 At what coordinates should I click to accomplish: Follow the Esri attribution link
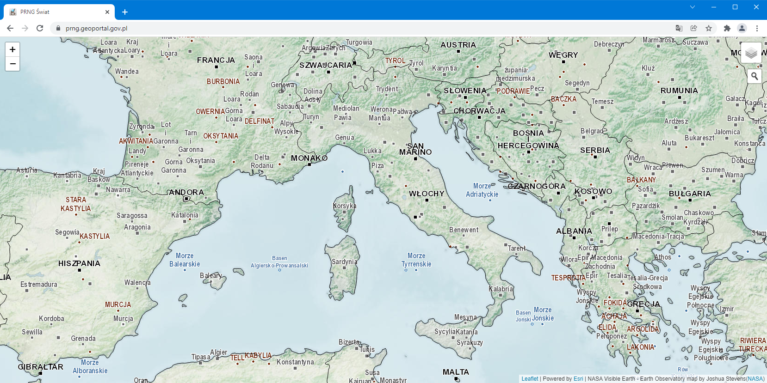(578, 379)
